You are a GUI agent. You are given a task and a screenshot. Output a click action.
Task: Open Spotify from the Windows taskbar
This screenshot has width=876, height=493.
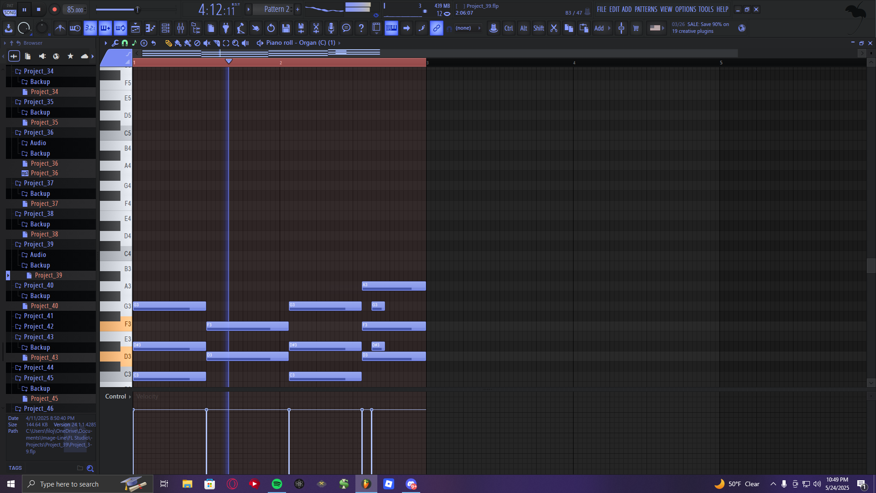point(277,484)
